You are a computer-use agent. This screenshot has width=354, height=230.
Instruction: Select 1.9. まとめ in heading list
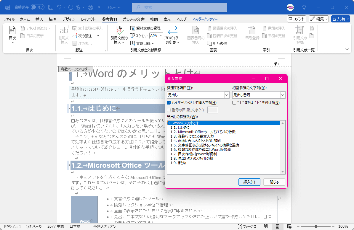pyautogui.click(x=223, y=163)
